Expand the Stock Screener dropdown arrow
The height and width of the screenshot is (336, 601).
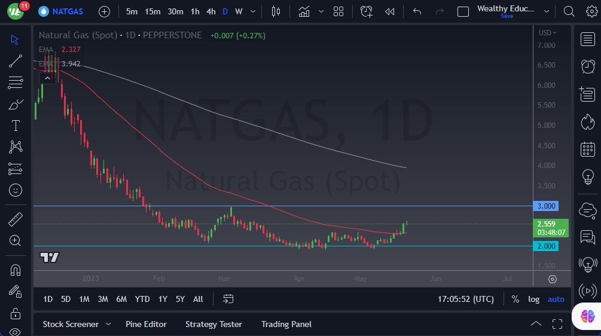[x=108, y=324]
